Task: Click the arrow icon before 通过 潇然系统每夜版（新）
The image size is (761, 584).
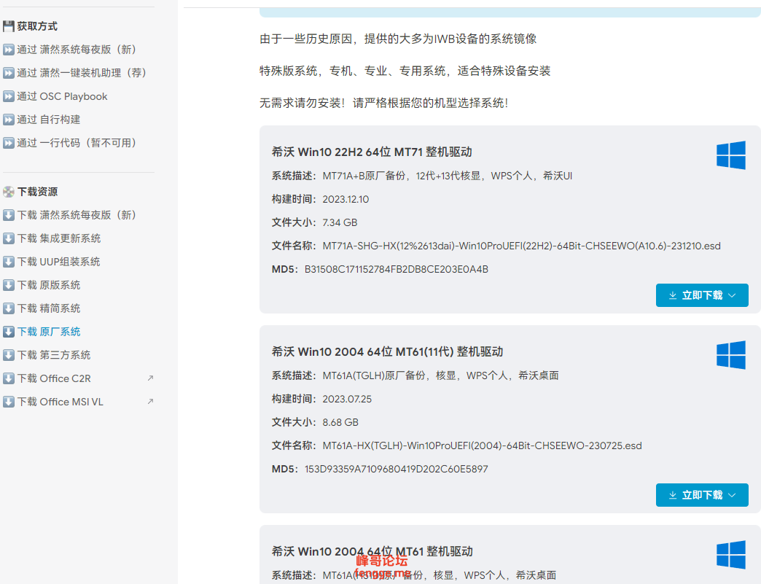Action: click(8, 50)
